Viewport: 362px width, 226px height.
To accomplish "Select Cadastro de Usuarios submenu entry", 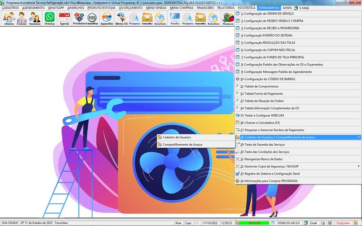I will [176, 137].
